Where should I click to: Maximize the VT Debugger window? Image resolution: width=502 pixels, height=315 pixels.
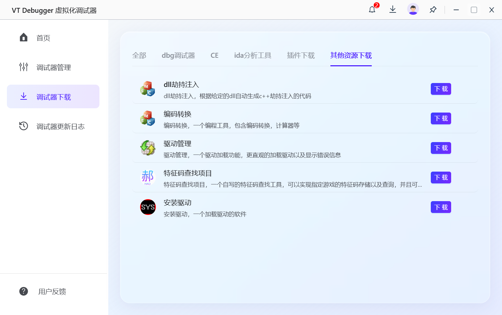click(x=474, y=10)
